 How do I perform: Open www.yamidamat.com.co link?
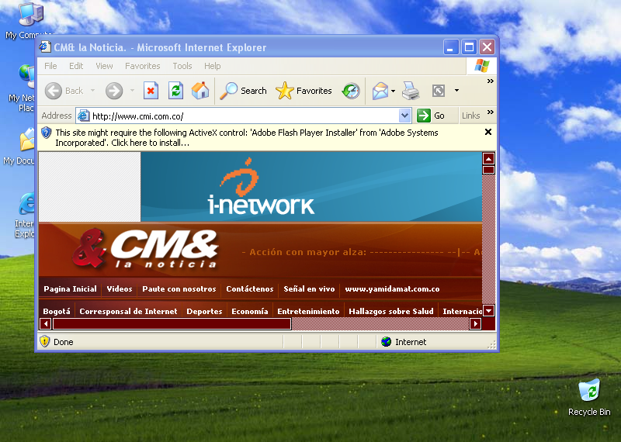pos(392,289)
